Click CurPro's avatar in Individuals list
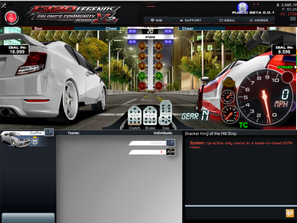The image size is (297, 223). [171, 143]
